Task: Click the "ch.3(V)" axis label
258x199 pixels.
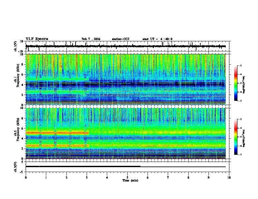Action: [x=16, y=167]
